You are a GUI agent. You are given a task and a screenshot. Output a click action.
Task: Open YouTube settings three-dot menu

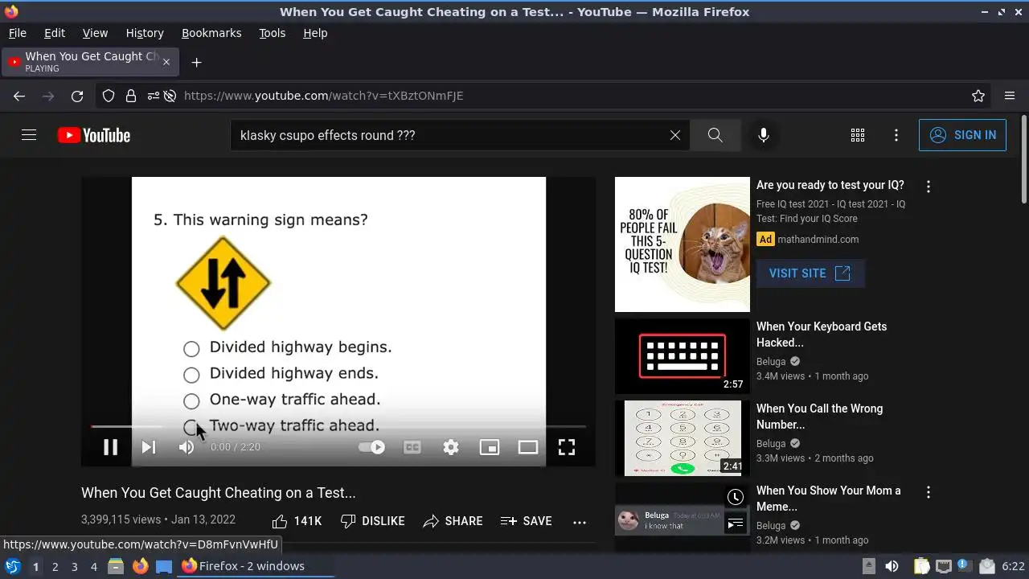pos(896,135)
